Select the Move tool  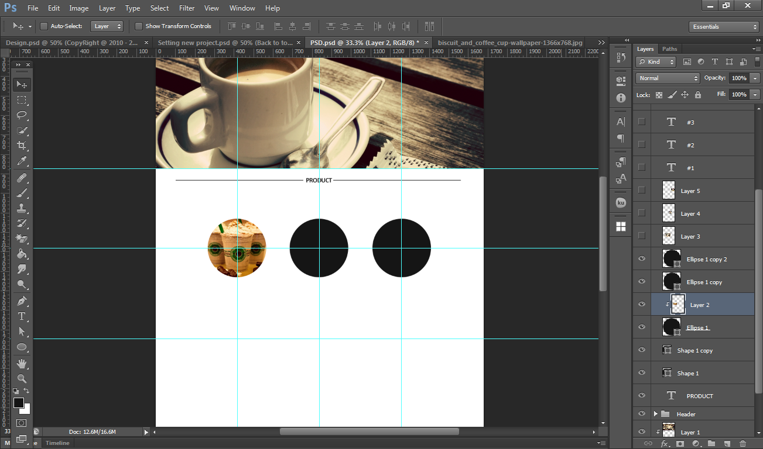(22, 85)
